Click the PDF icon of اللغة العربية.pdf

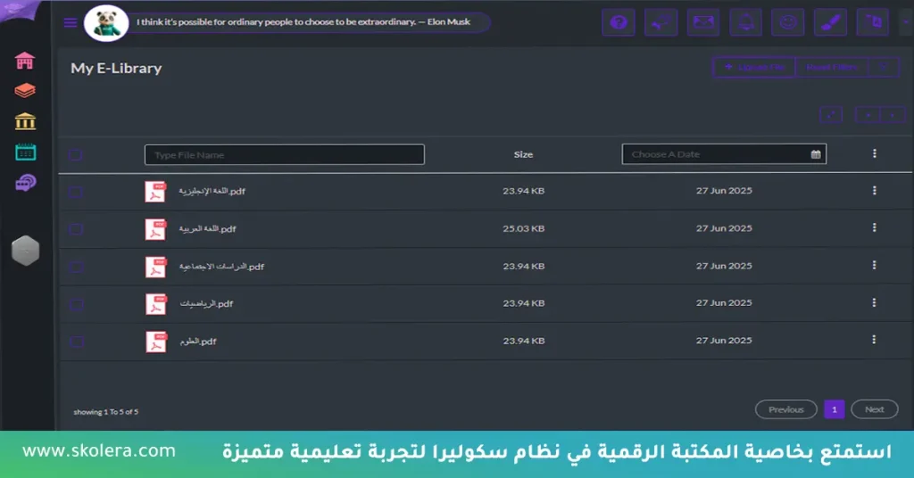pos(155,229)
